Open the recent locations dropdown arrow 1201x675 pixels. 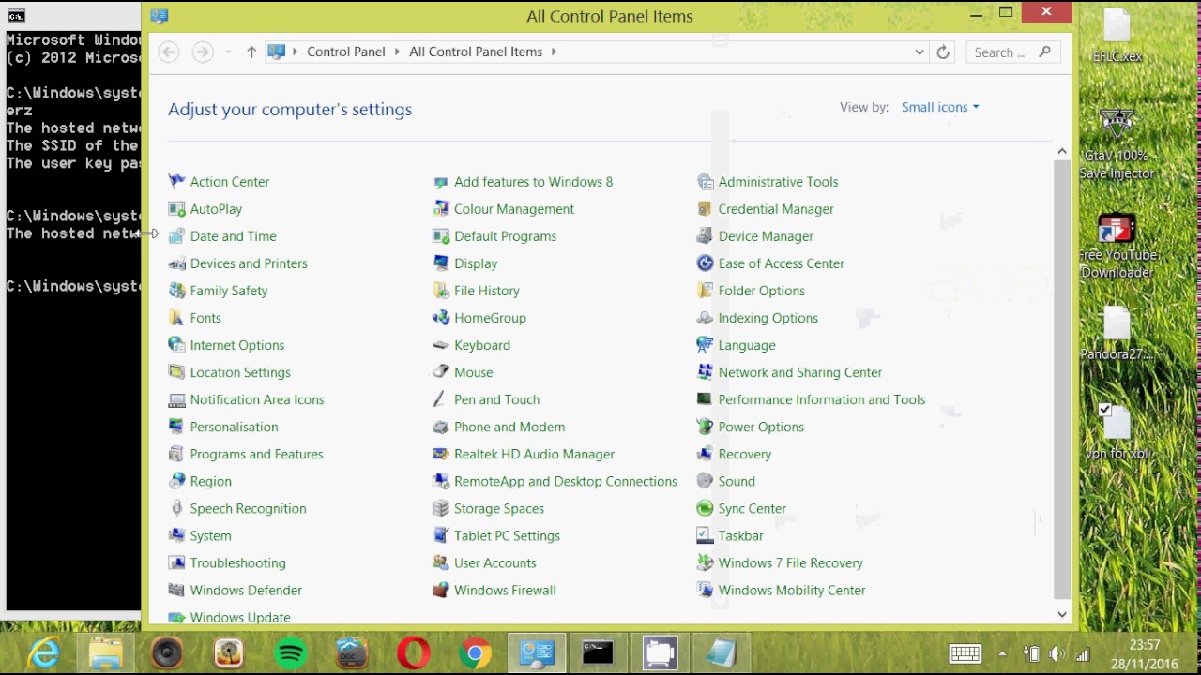point(228,52)
